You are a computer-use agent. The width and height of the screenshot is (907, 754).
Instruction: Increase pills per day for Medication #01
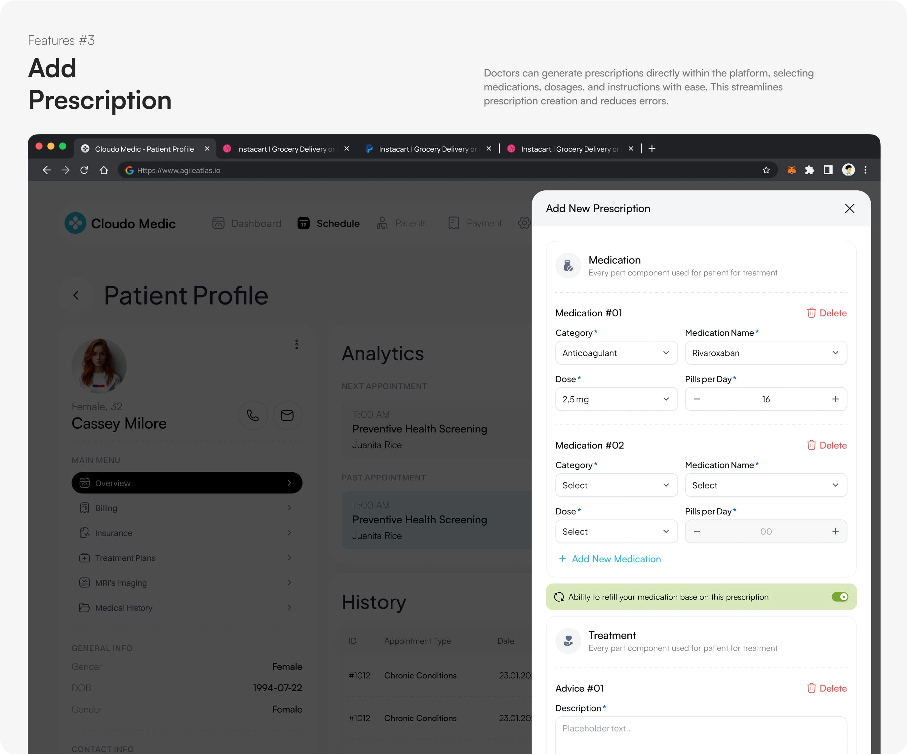pos(835,399)
